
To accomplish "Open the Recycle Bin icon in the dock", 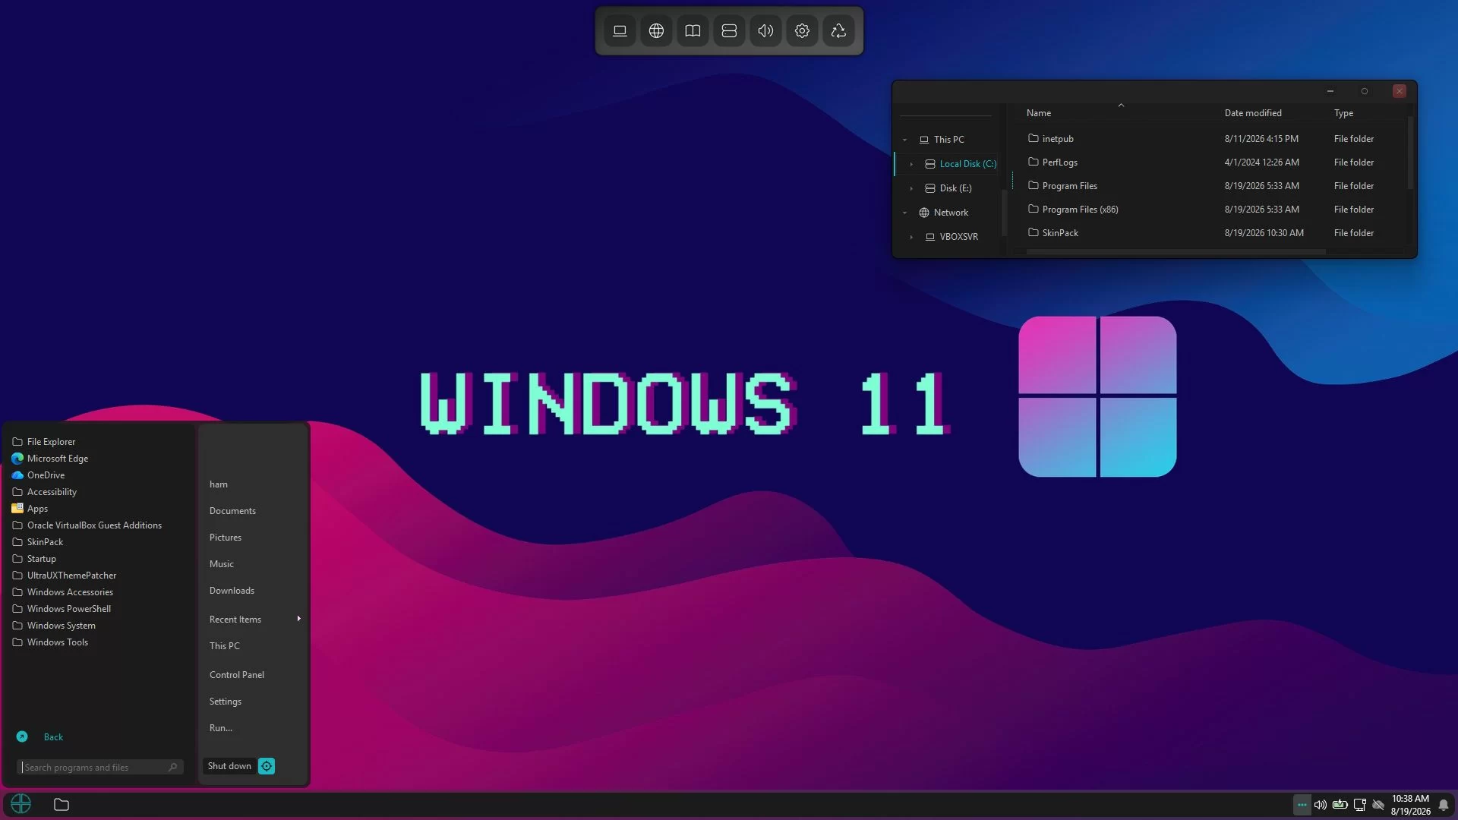I will click(838, 31).
